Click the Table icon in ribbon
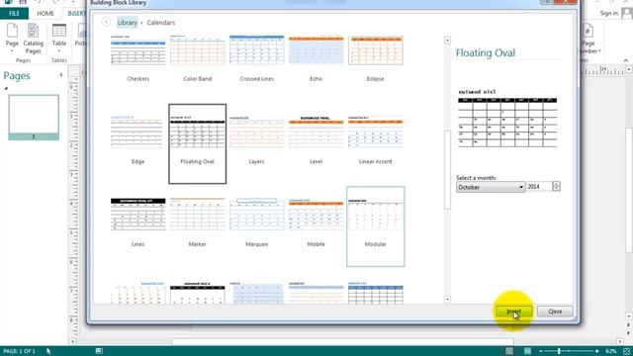This screenshot has width=633, height=356. [x=59, y=39]
